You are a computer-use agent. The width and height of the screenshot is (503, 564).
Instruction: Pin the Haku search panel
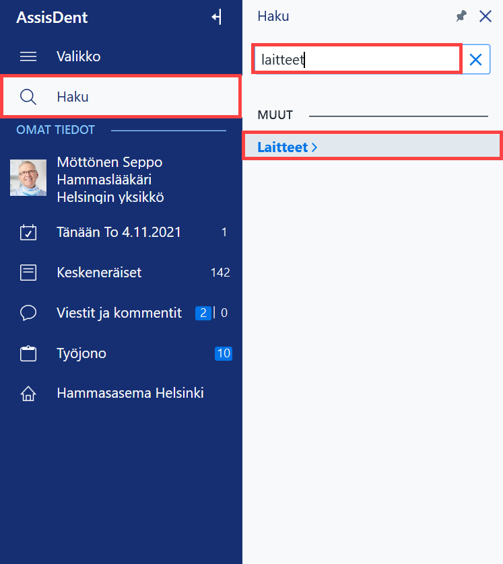point(461,16)
